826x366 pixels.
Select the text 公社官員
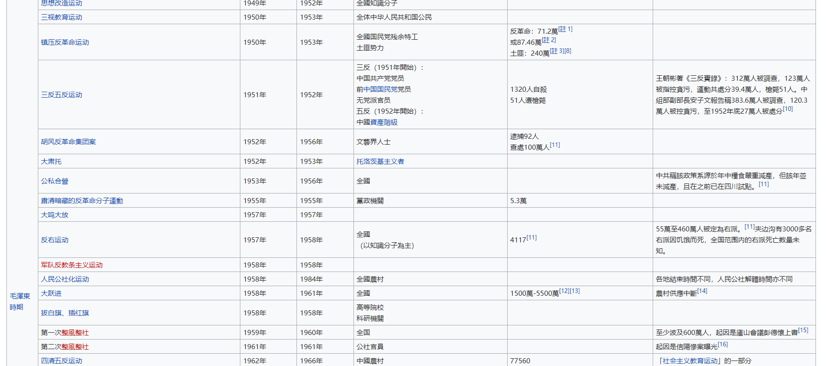370,347
